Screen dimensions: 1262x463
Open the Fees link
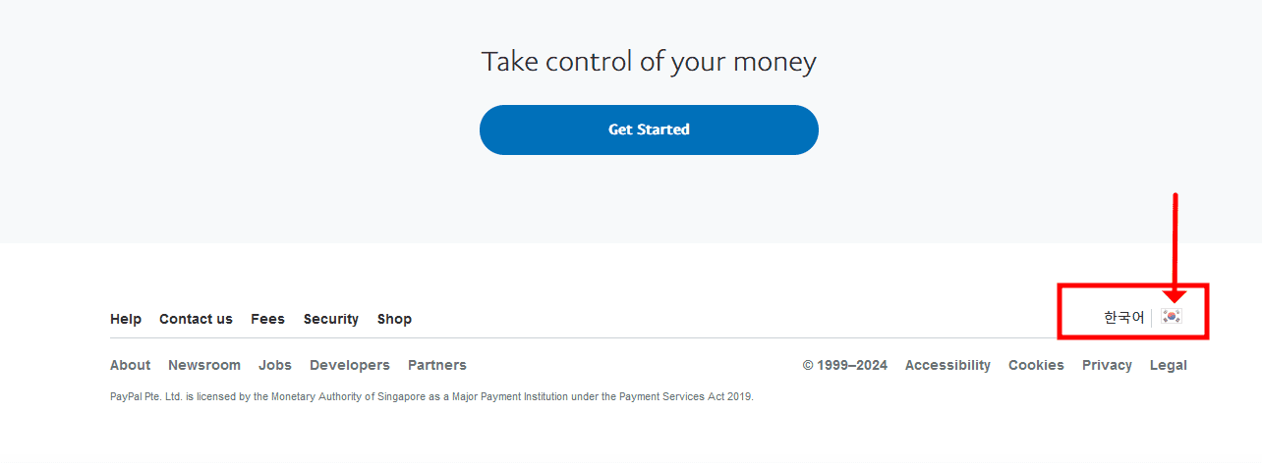click(267, 319)
